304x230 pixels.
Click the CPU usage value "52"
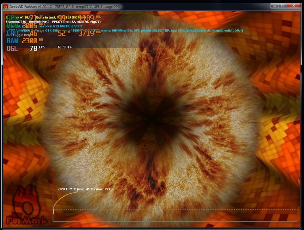[62, 33]
